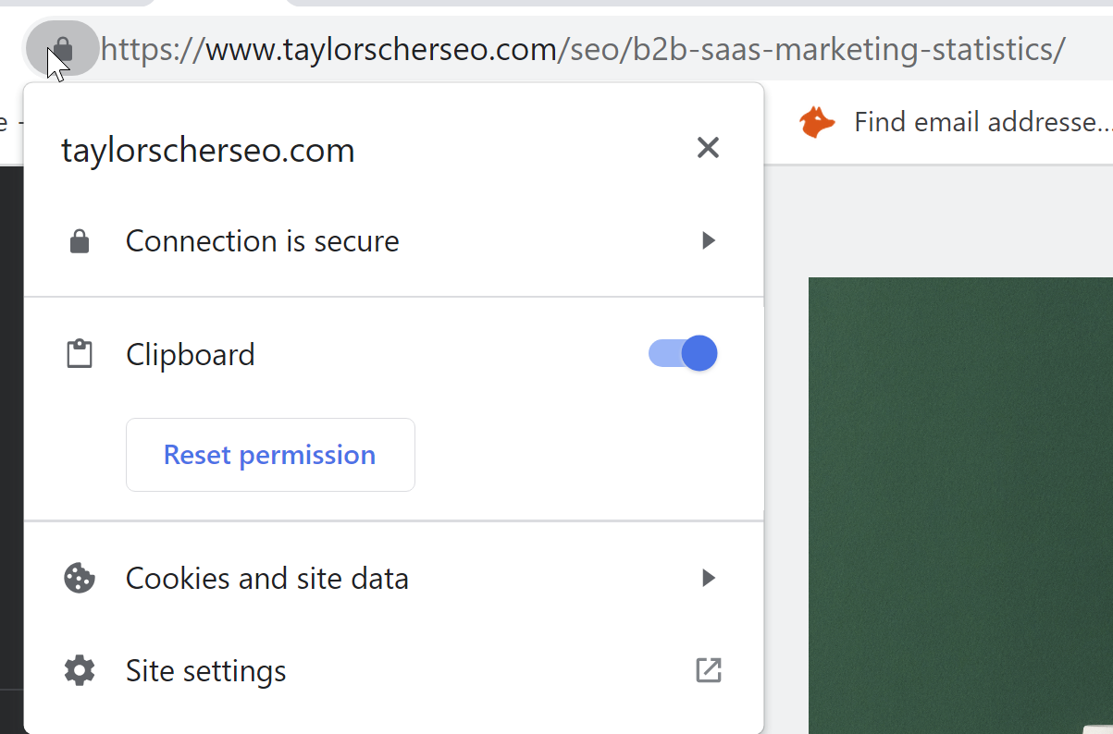Image resolution: width=1113 pixels, height=734 pixels.
Task: Click the padlock beside Connection is secure
Action: pos(80,241)
